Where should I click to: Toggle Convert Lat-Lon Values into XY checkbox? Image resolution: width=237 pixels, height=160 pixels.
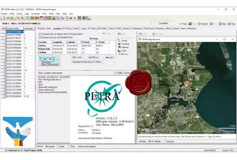40,34
